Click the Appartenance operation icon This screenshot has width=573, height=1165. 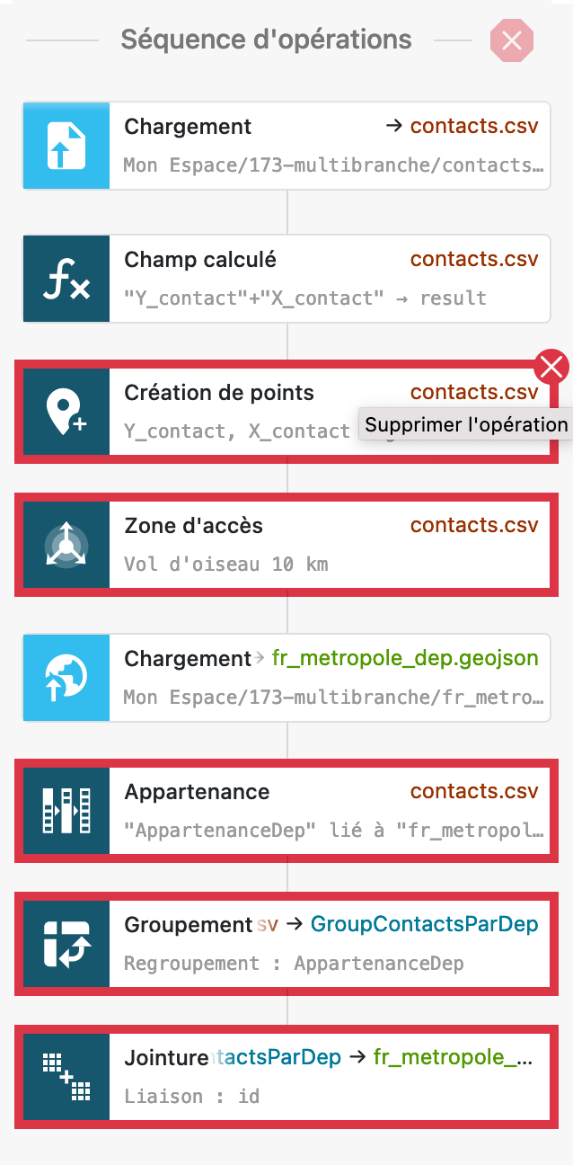pyautogui.click(x=66, y=811)
